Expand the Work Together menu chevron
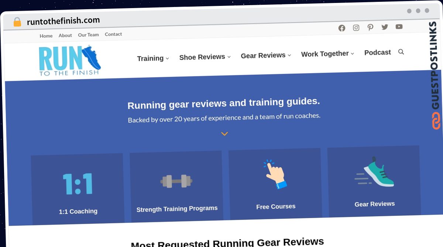This screenshot has width=443, height=247. tap(353, 53)
